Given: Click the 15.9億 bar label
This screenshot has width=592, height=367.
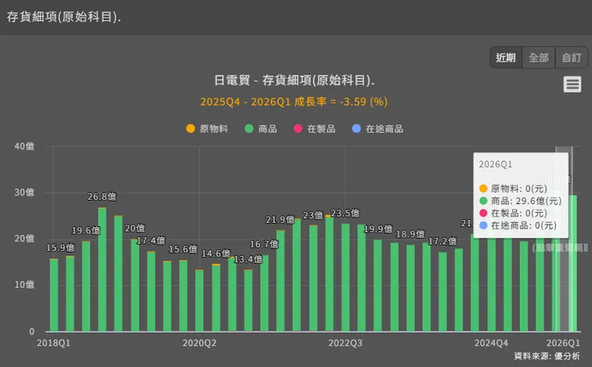Looking at the screenshot, I should [61, 248].
